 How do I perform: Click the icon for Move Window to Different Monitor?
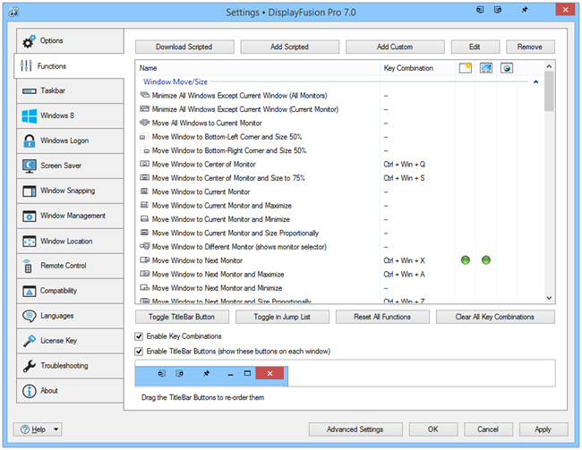tap(144, 246)
